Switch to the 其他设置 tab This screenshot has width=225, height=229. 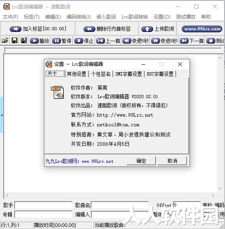77,74
